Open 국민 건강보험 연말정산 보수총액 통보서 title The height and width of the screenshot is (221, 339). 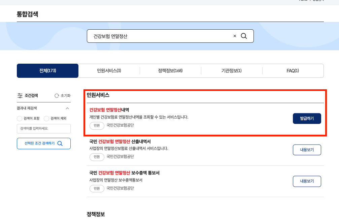pyautogui.click(x=124, y=173)
